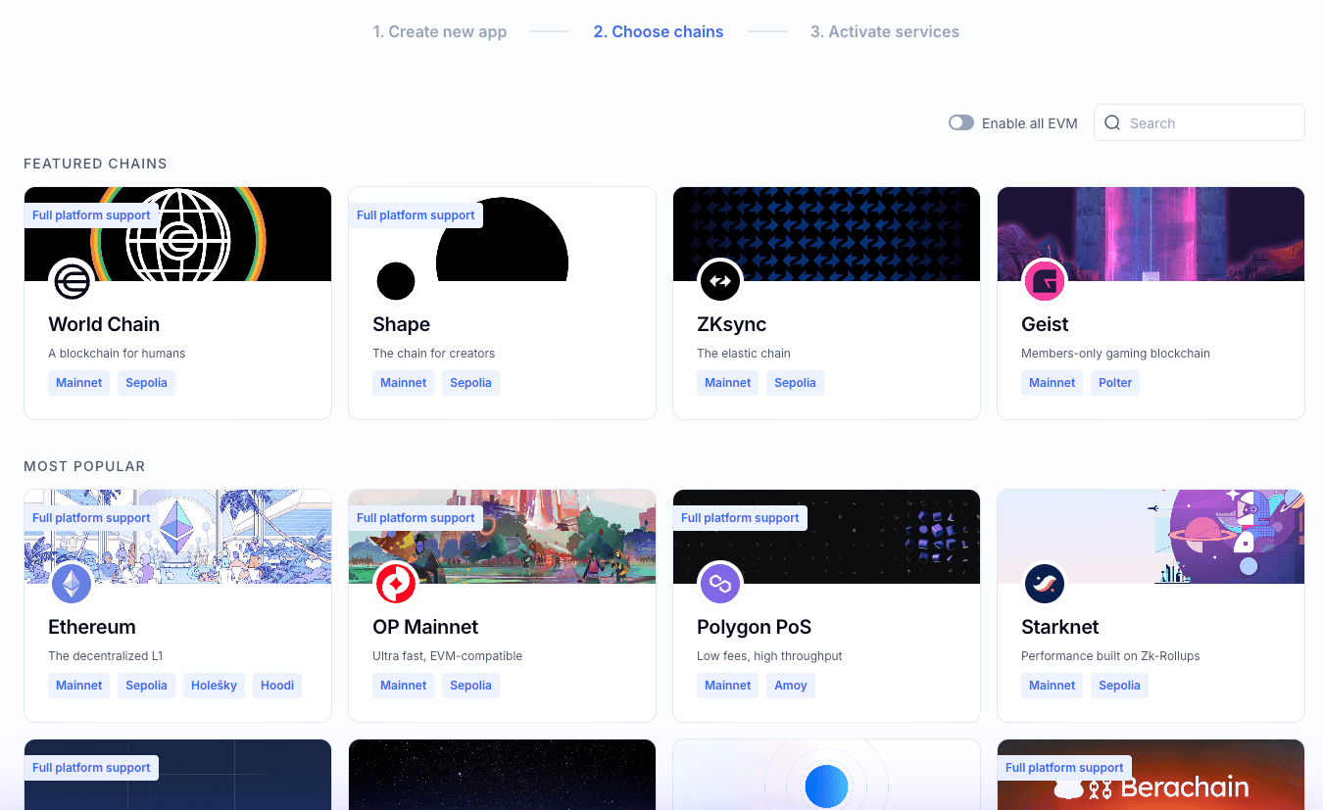Click the World Chain globe logo icon
Image resolution: width=1323 pixels, height=810 pixels.
click(72, 281)
